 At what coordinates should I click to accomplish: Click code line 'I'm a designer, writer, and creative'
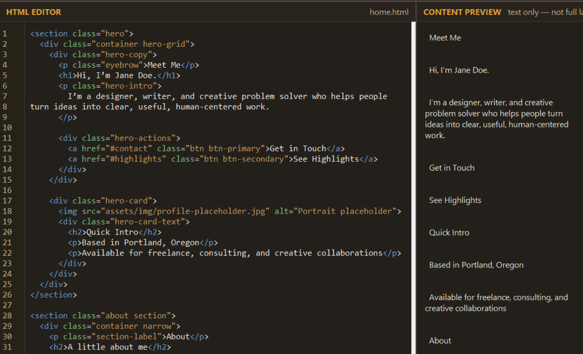(227, 96)
